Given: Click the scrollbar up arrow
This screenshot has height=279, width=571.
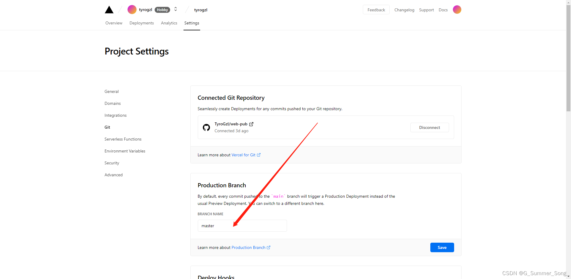Looking at the screenshot, I should (568, 2).
